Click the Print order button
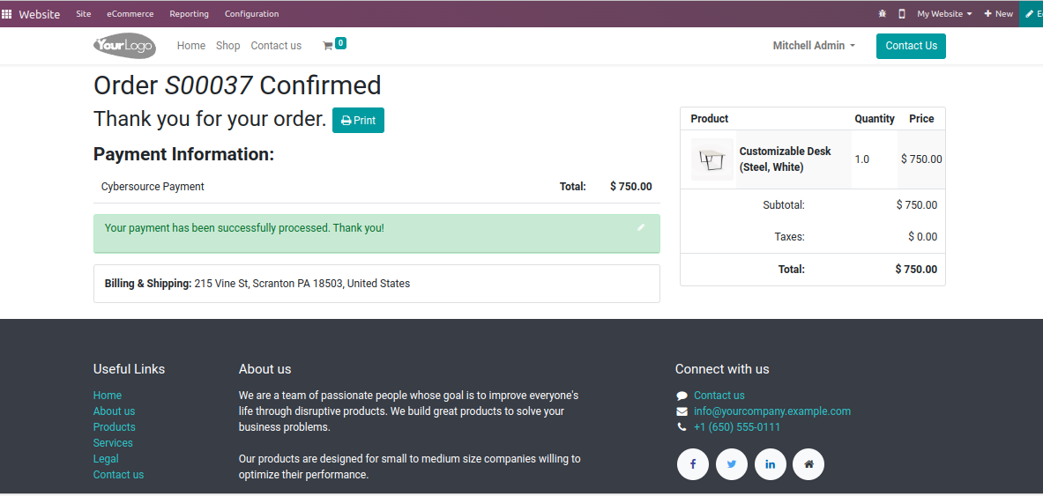The width and height of the screenshot is (1043, 496). click(358, 121)
